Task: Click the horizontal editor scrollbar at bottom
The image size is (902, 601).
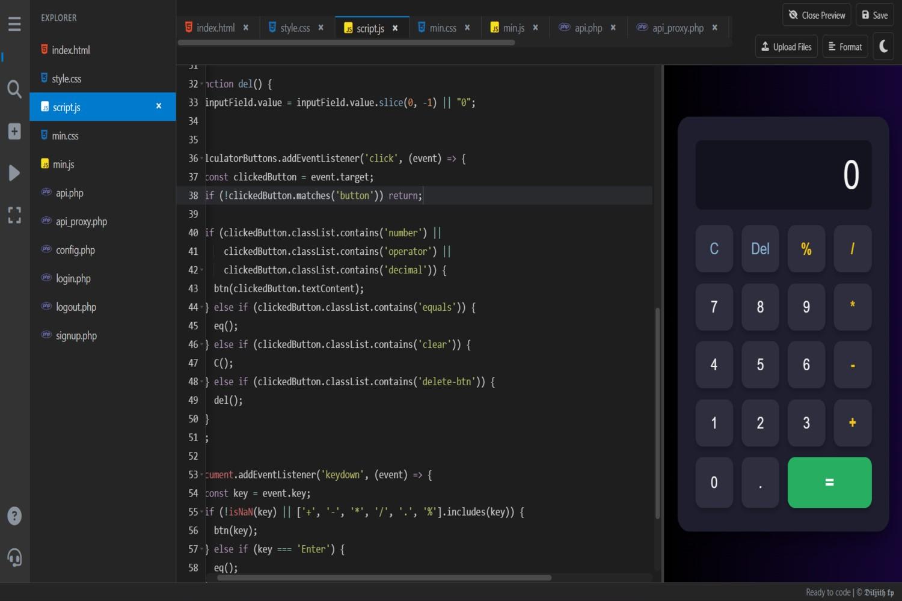Action: click(384, 578)
